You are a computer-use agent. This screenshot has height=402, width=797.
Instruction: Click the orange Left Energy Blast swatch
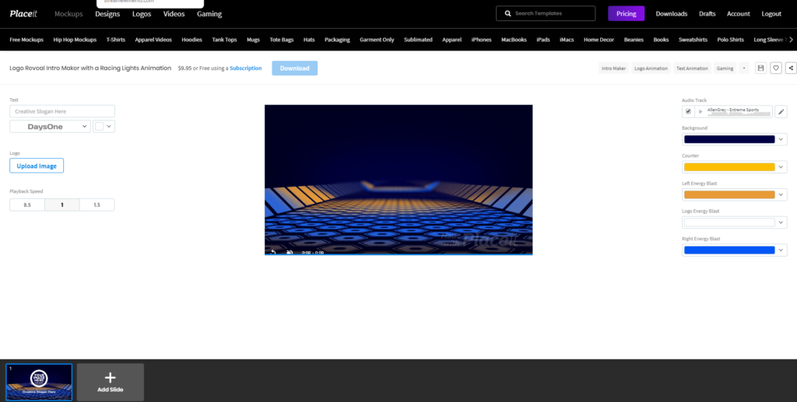click(x=729, y=194)
